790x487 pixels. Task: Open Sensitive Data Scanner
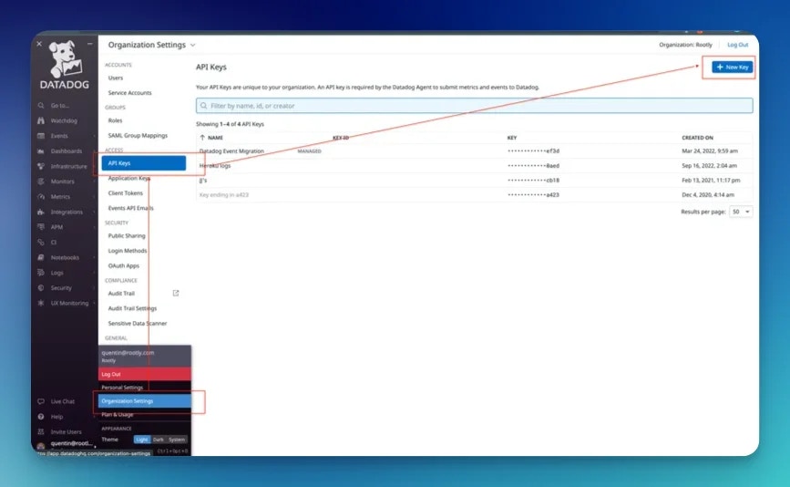click(x=137, y=323)
